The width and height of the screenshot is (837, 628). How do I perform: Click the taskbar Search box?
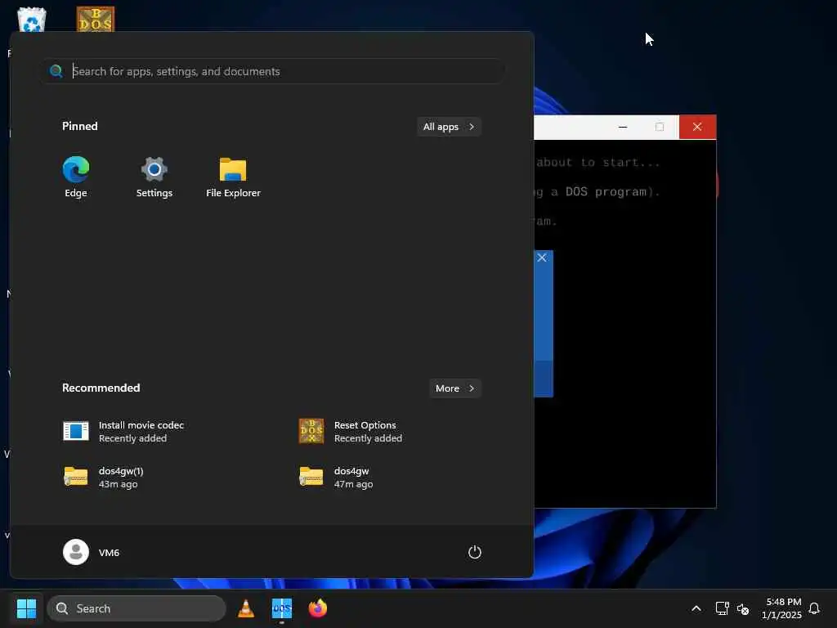click(137, 608)
